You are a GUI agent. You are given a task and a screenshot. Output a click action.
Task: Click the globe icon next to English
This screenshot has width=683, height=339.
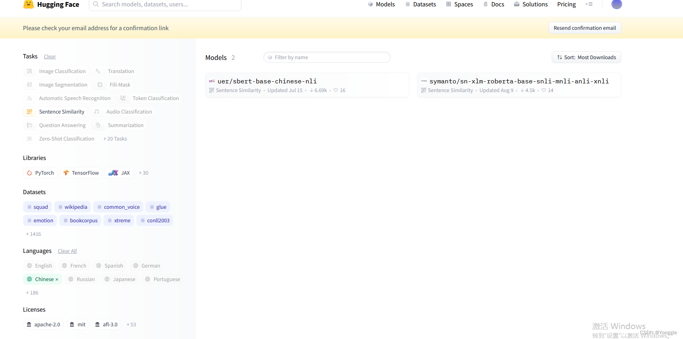coord(29,266)
